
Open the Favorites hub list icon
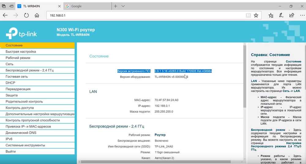271,15
